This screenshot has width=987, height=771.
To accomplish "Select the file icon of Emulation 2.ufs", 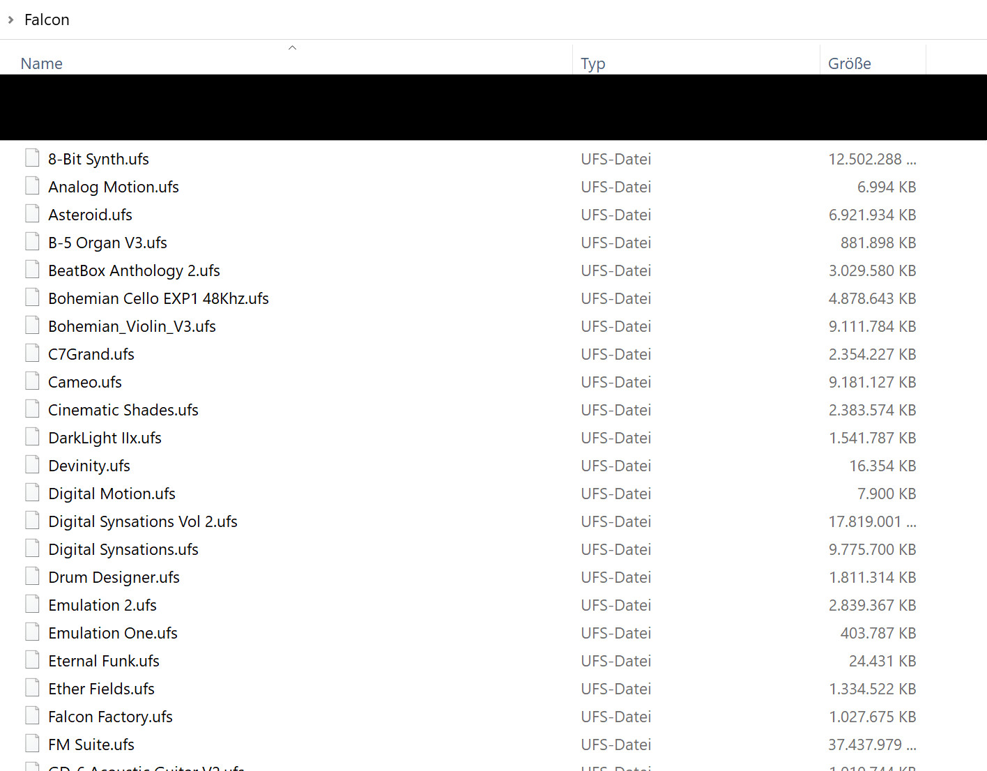I will (x=32, y=604).
